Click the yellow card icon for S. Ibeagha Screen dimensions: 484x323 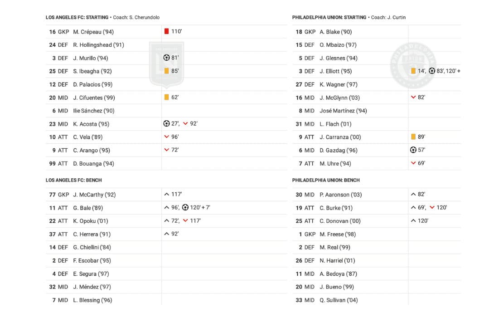coord(167,71)
